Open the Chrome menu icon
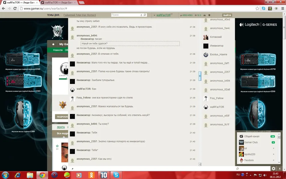 [283, 8]
